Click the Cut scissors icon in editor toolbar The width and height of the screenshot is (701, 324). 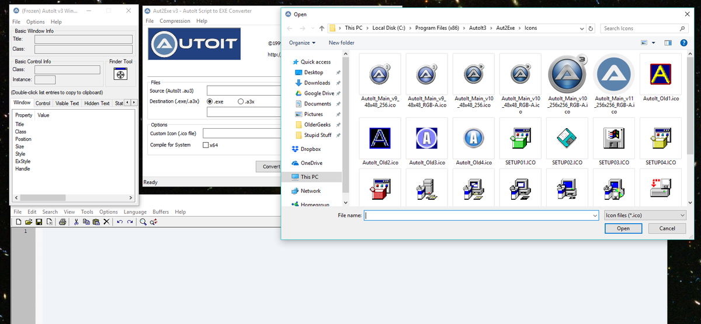(x=77, y=222)
